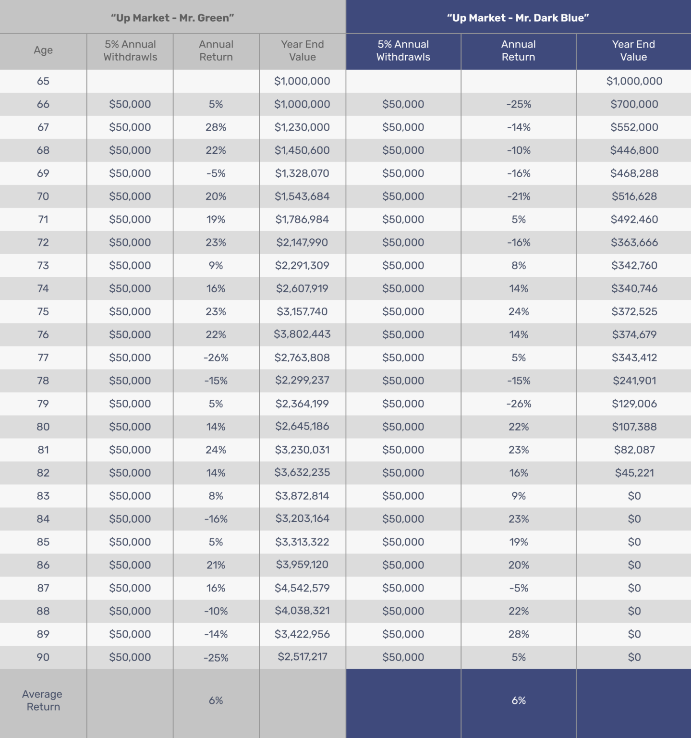Viewport: 691px width, 738px height.
Task: Click the "Up Market - Mr. Dark Blue" header
Action: point(518,18)
